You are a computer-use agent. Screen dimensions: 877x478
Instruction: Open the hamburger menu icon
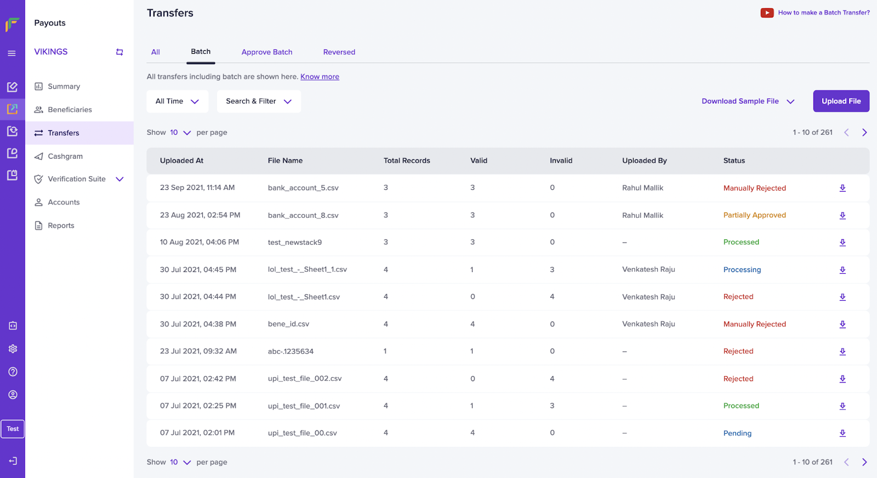click(x=12, y=53)
